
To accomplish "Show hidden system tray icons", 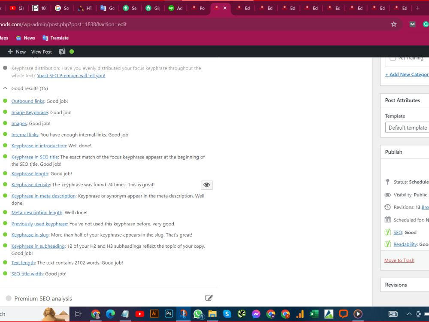I will [x=409, y=314].
